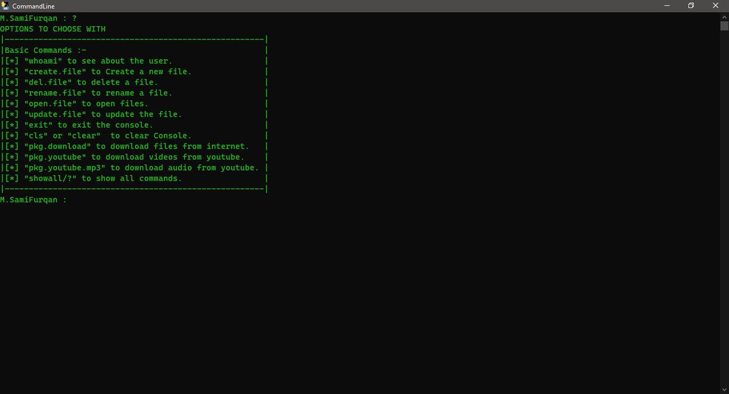The height and width of the screenshot is (394, 729).
Task: Click the first "M.SamiFurqan : ?" prompt line
Action: pyautogui.click(x=38, y=18)
